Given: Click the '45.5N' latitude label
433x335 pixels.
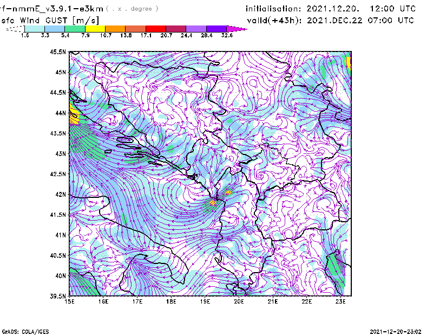Looking at the screenshot, I should click(58, 52).
